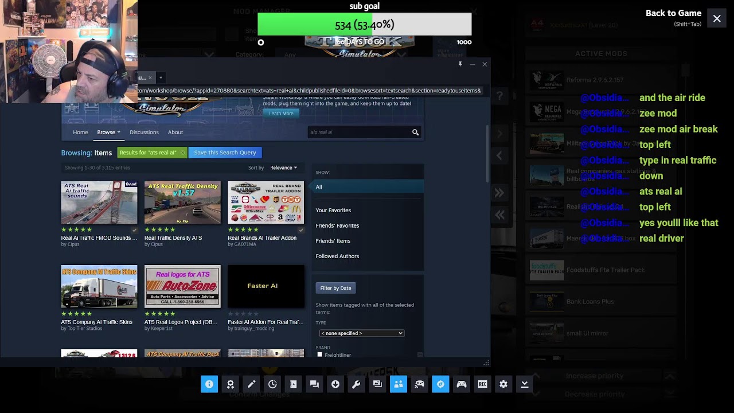This screenshot has height=413, width=734.
Task: Open Real Ai Traffic FMOD Sounds thumbnail
Action: tap(99, 202)
